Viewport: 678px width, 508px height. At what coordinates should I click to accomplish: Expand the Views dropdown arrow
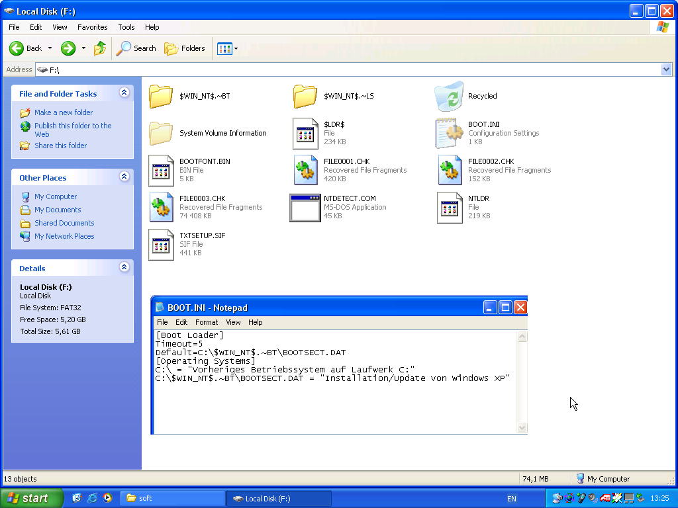pos(236,48)
